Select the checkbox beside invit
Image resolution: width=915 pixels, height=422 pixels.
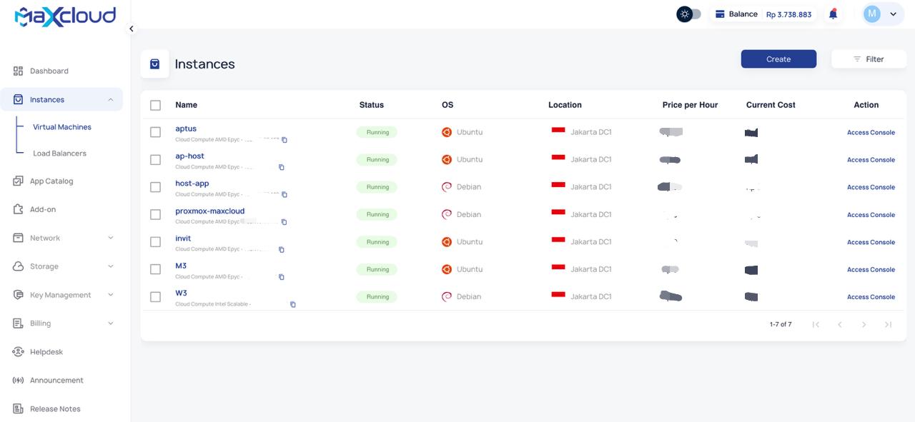tap(155, 242)
